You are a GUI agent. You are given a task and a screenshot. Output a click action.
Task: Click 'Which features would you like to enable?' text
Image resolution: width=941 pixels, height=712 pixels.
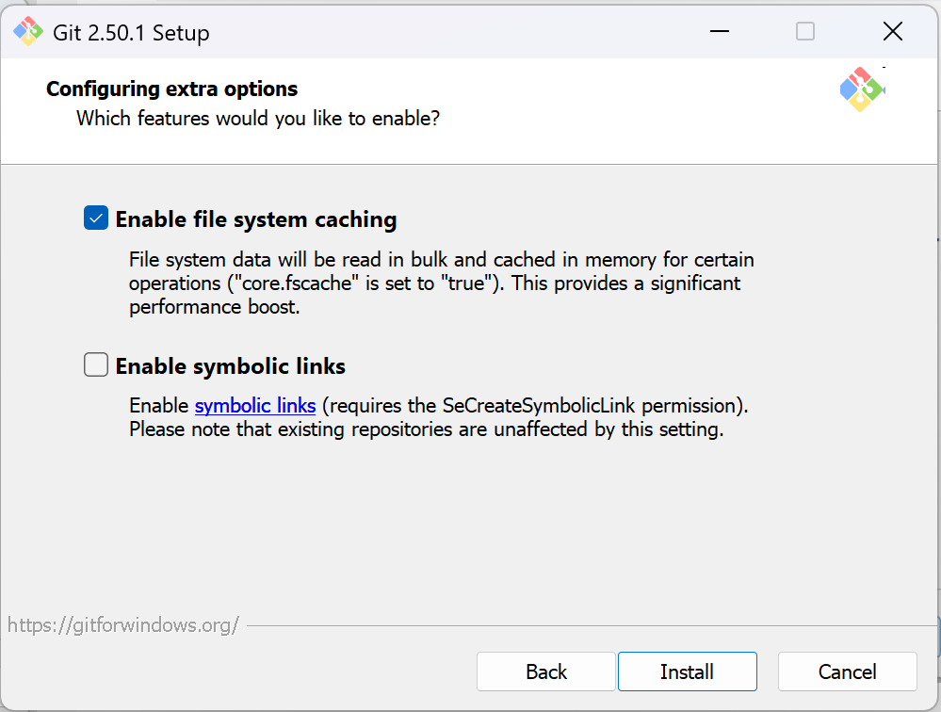tap(257, 119)
